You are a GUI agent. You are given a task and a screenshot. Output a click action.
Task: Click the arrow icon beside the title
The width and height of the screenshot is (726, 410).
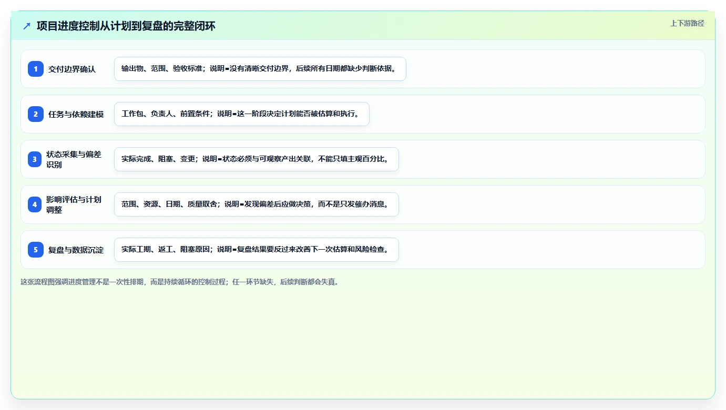(x=27, y=26)
